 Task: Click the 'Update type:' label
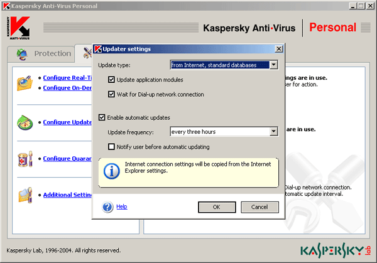coord(114,65)
